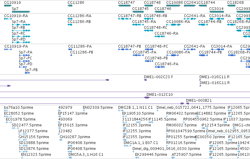Click the CG18745-PA protein label
The width and height of the screenshot is (250, 159).
pos(145,52)
